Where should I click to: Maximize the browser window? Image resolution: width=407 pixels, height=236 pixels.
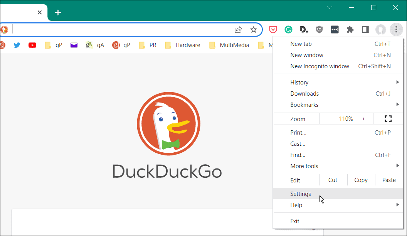coord(373,8)
